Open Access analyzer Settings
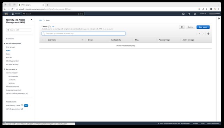The height and width of the screenshot is (128, 224). point(12,83)
